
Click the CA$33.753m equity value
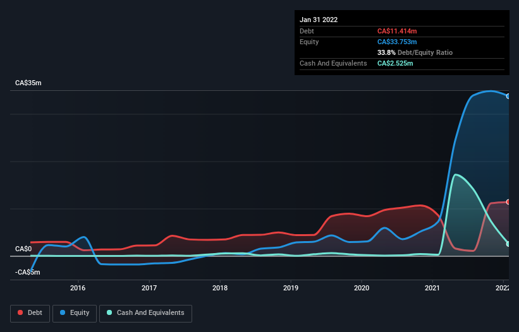(x=397, y=42)
